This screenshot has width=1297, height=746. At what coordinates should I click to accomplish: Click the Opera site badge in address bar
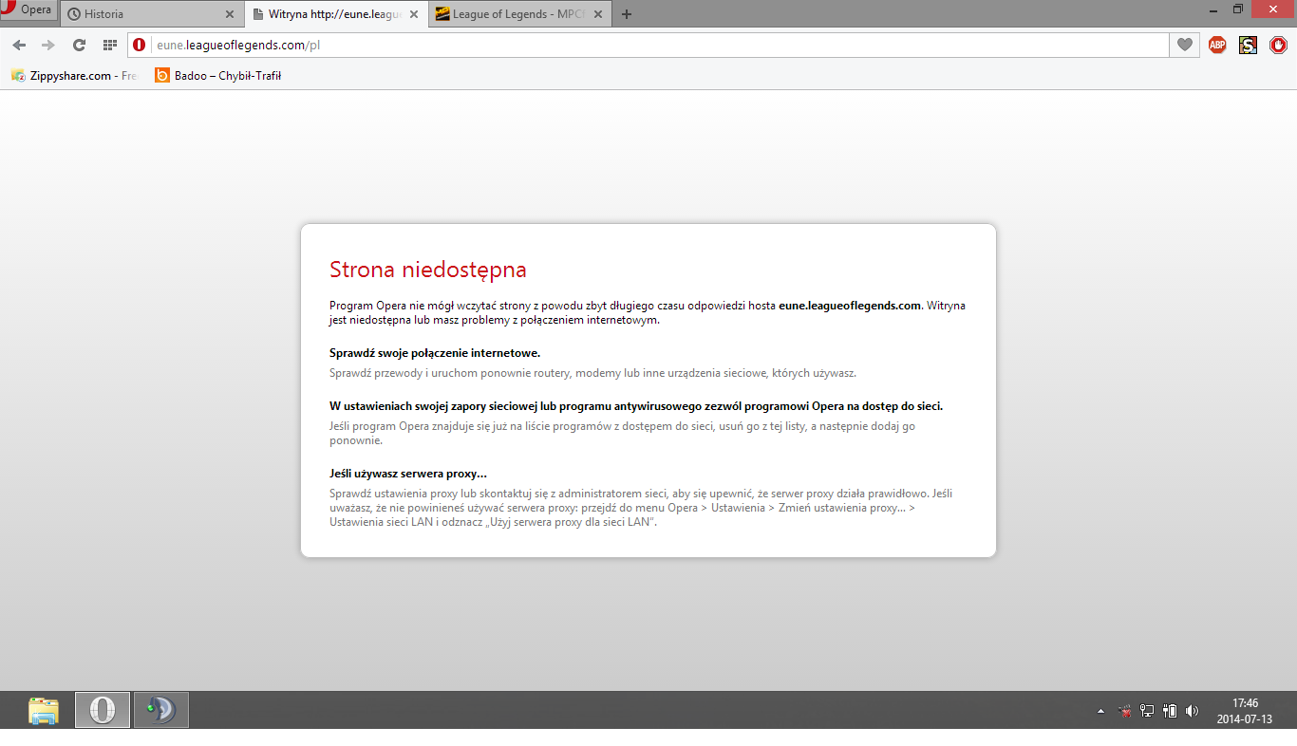(x=140, y=45)
